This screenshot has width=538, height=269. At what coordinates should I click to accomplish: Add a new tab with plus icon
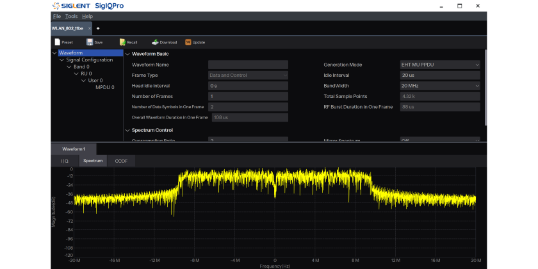click(98, 28)
